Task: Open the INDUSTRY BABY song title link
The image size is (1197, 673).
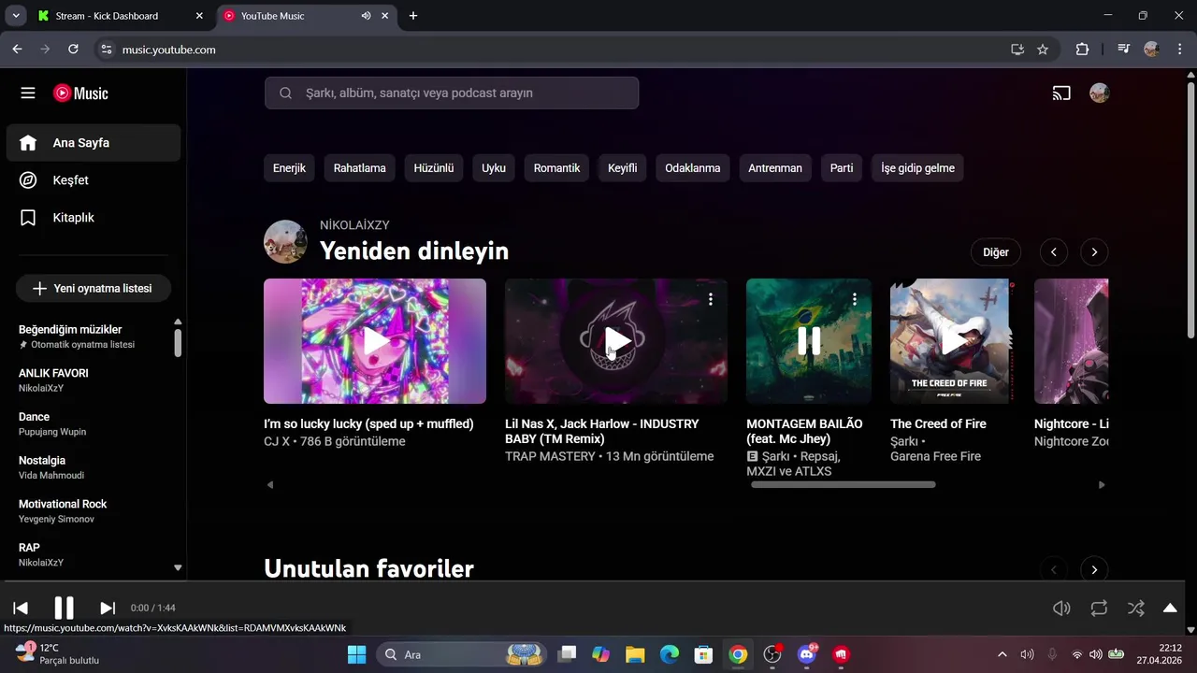Action: (601, 431)
